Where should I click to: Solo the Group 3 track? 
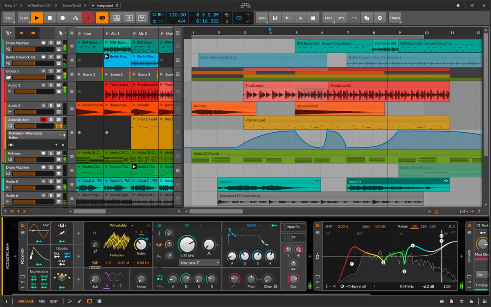[51, 71]
